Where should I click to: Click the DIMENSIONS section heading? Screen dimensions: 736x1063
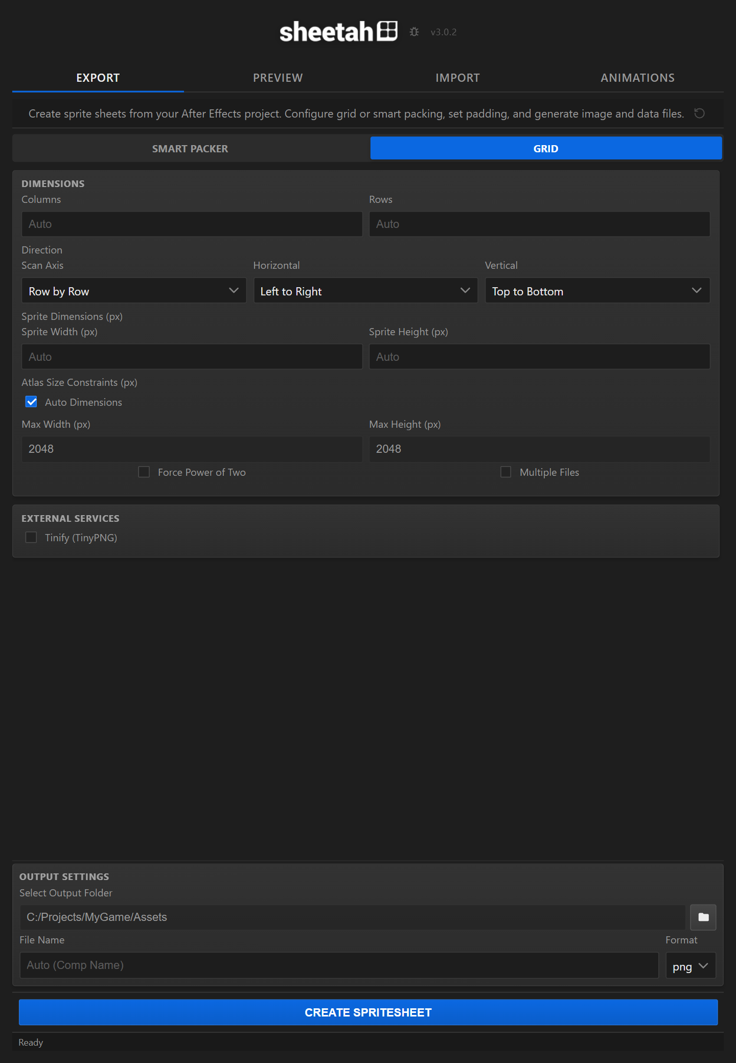coord(53,183)
